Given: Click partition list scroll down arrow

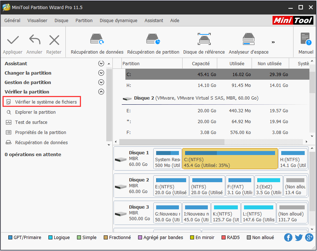Looking at the screenshot, I should coord(312,136).
